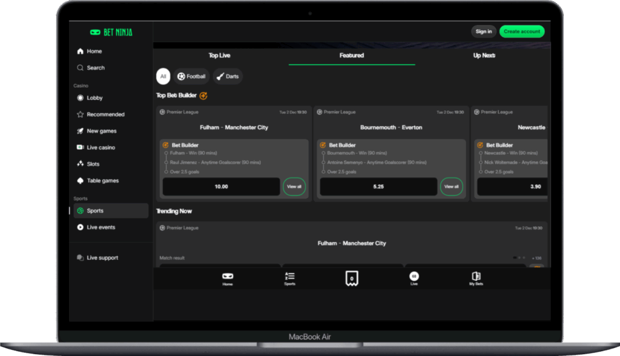The height and width of the screenshot is (356, 620).
Task: Click the Create account button
Action: point(521,31)
